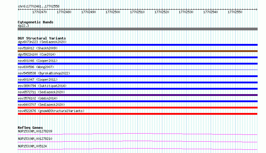
Task: Open variant nsv4522676 (gnomADStructuralVariants) label
Action: pos(51,111)
